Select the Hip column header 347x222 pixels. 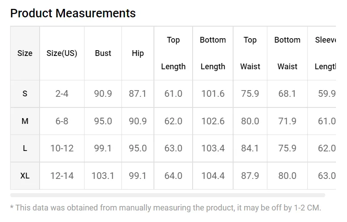138,53
